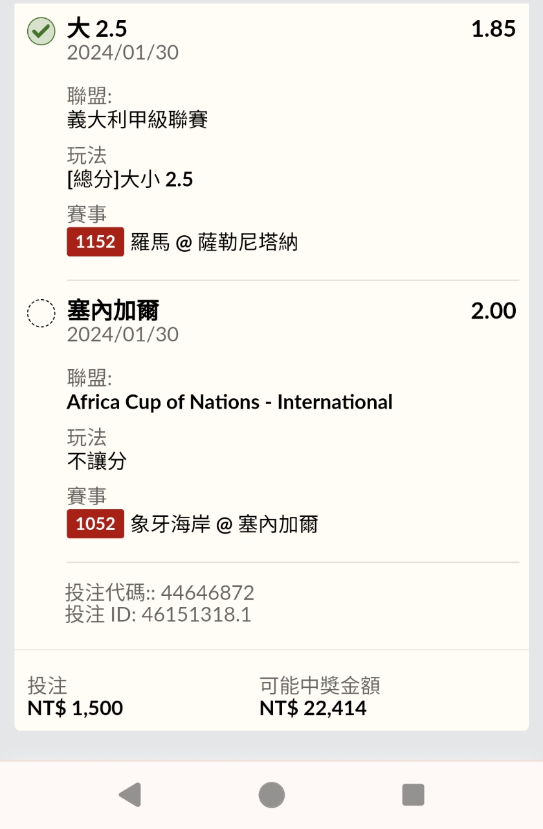Tap the 投注 ID 46151318.1 text

click(158, 614)
